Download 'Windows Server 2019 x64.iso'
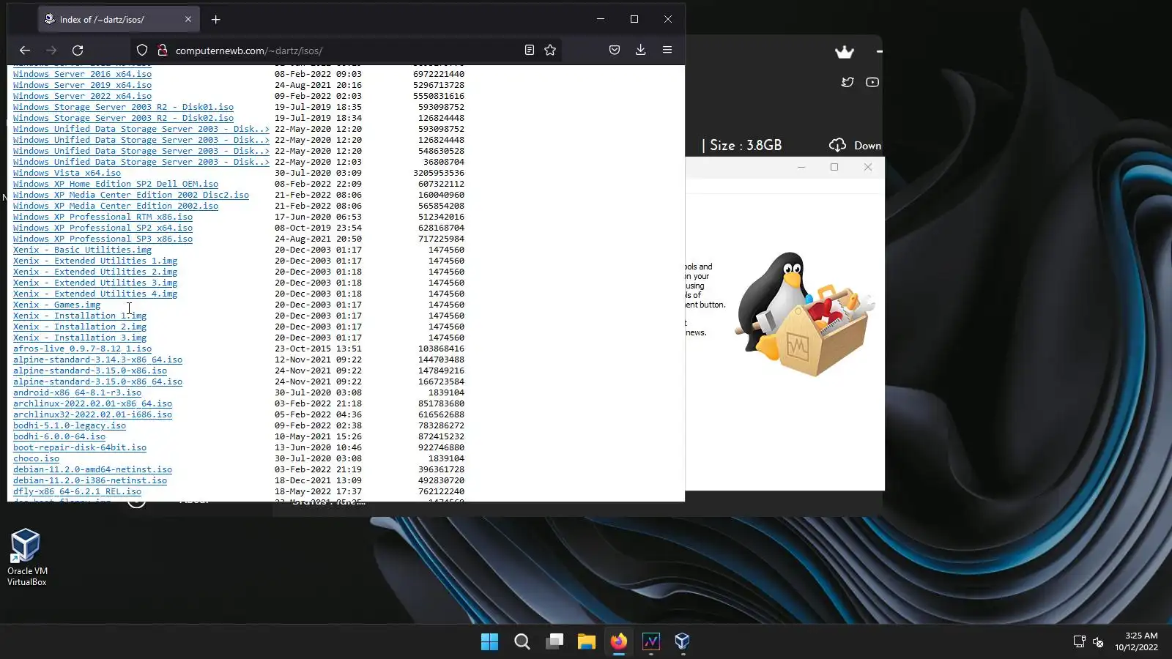This screenshot has height=659, width=1172. coord(82,85)
